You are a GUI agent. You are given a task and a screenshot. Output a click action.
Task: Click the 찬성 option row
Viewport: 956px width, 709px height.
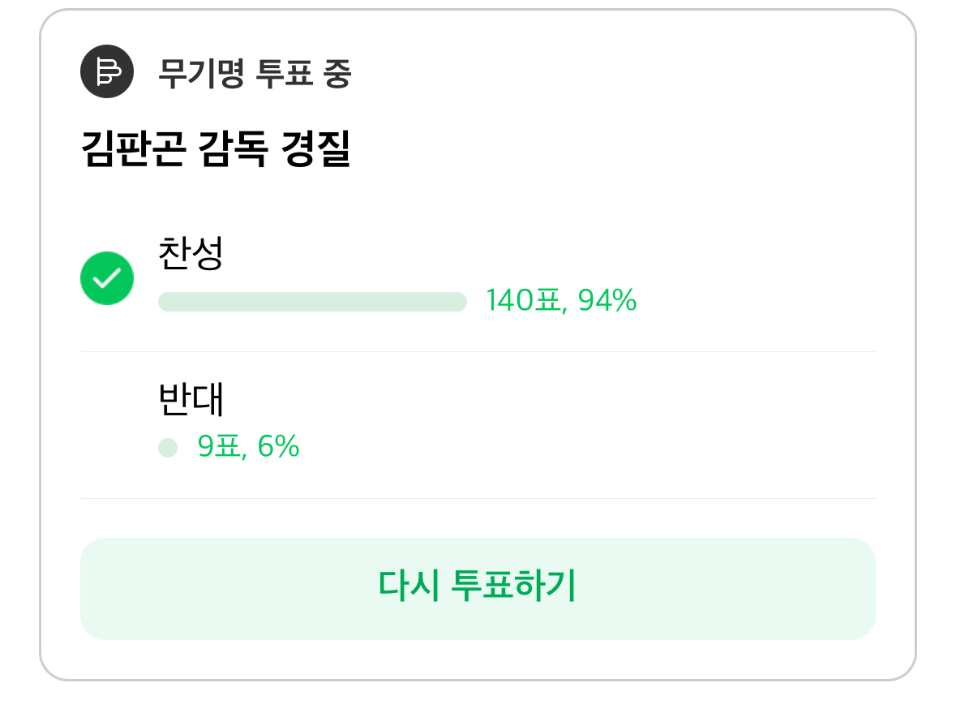click(478, 278)
